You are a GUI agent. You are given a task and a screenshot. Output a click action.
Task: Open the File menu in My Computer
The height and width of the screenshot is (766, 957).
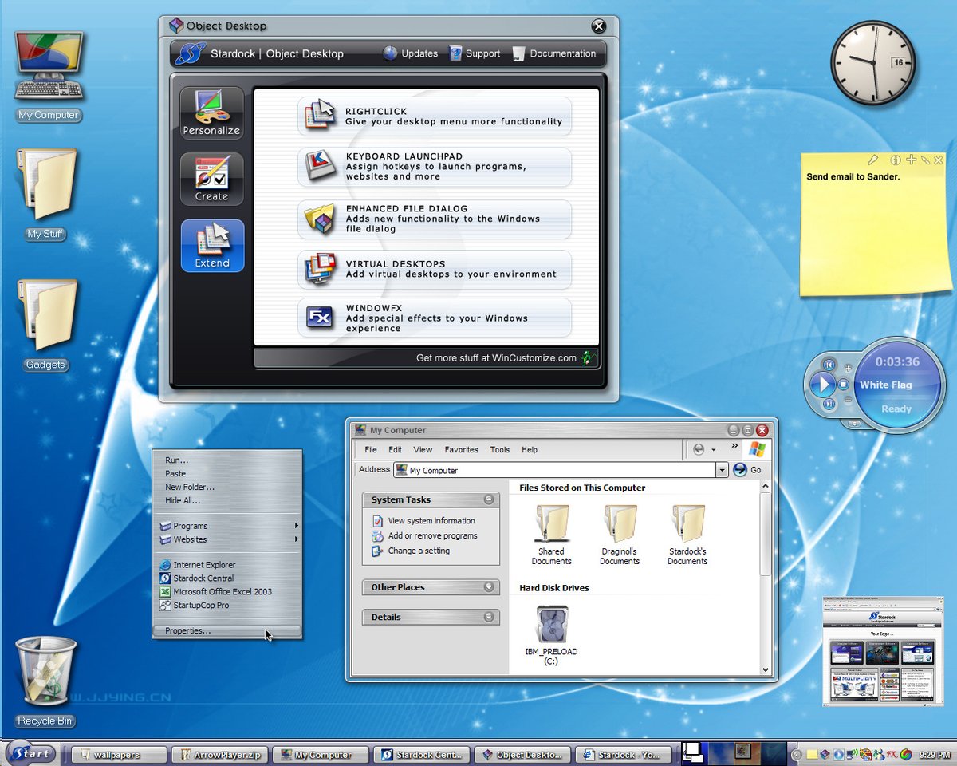(371, 450)
